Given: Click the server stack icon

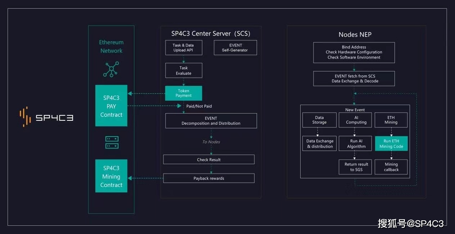Looking at the screenshot, I should click(x=112, y=142).
